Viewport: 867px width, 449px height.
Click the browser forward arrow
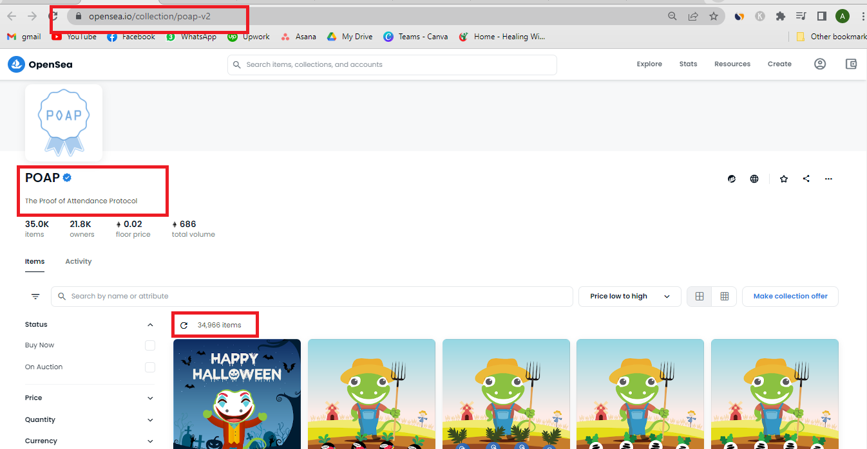32,16
